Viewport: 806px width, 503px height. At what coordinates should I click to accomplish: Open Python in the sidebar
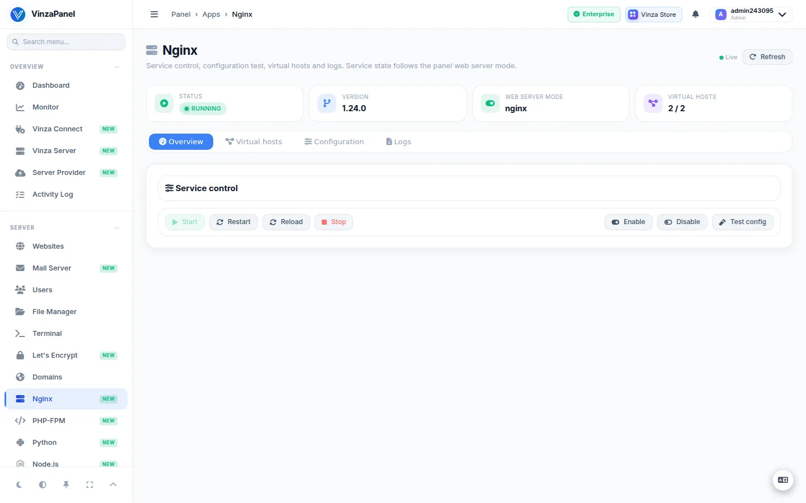tap(66, 443)
